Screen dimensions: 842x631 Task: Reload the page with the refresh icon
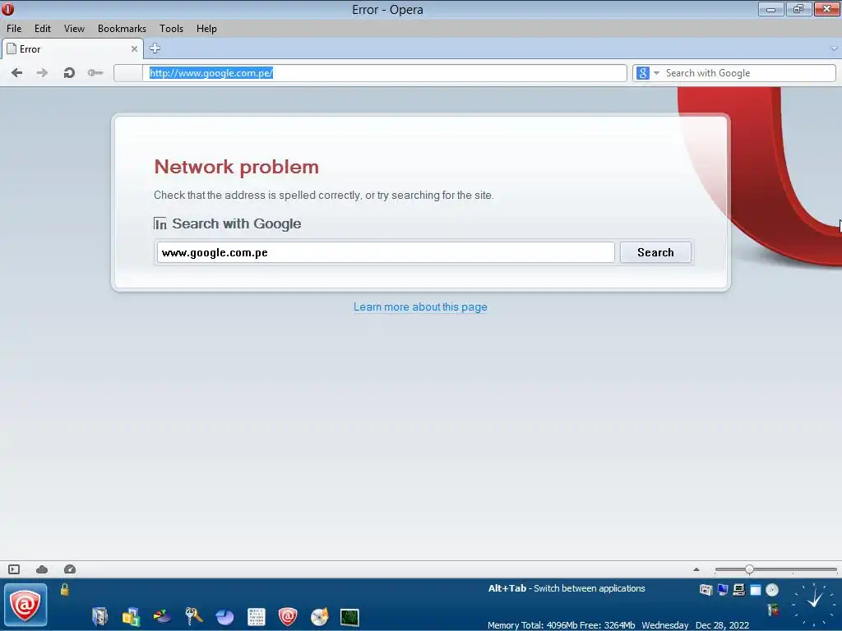[69, 73]
